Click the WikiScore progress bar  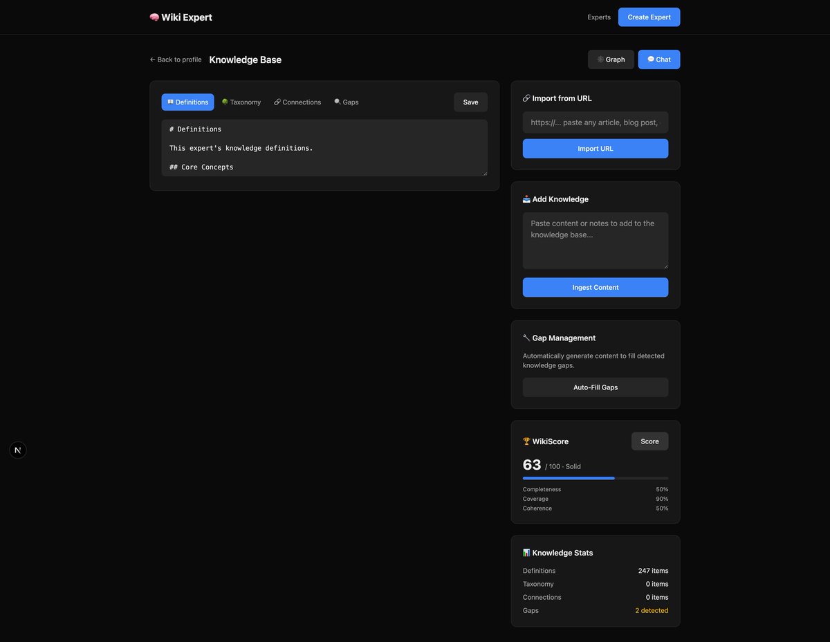pos(596,478)
